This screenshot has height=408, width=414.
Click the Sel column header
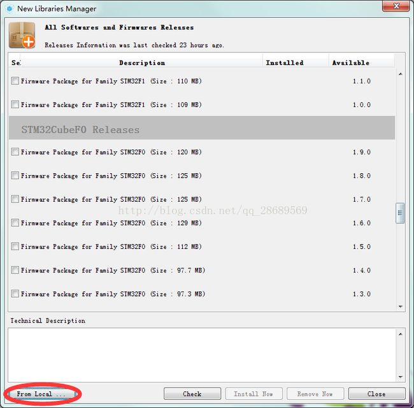[x=15, y=63]
